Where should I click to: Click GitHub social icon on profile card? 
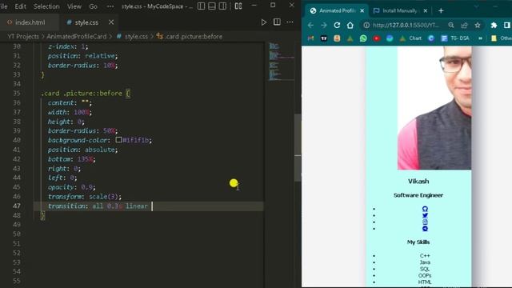[425, 209]
